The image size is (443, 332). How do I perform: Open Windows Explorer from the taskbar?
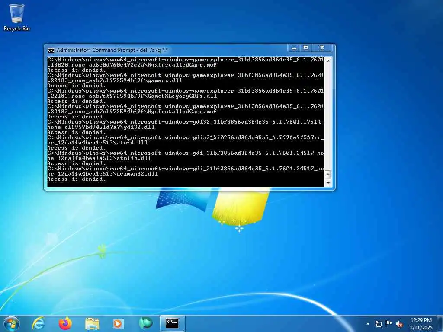tap(92, 324)
